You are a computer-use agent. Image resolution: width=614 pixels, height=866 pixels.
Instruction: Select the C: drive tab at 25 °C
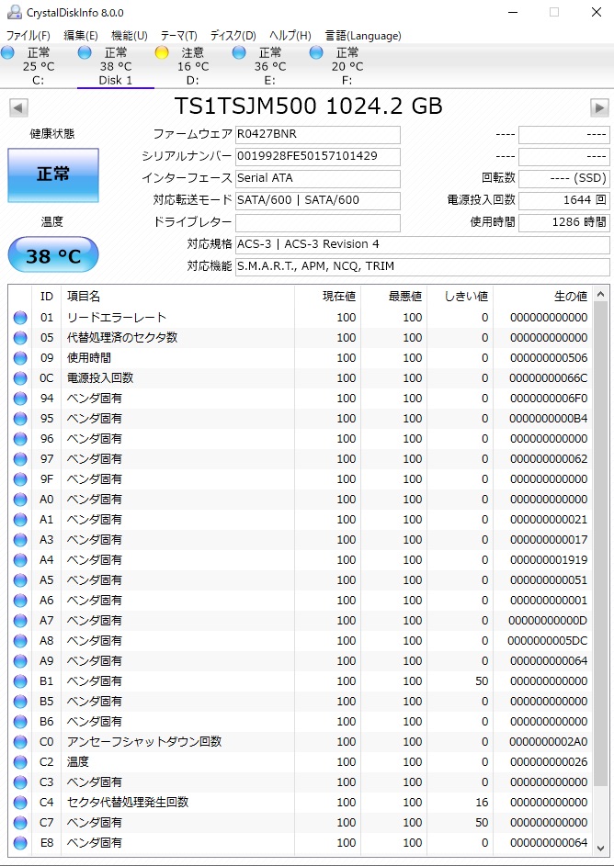[38, 66]
